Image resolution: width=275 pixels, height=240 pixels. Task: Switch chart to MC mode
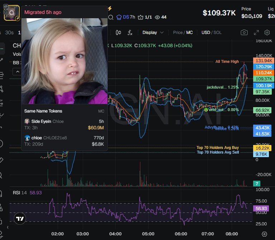click(x=189, y=32)
